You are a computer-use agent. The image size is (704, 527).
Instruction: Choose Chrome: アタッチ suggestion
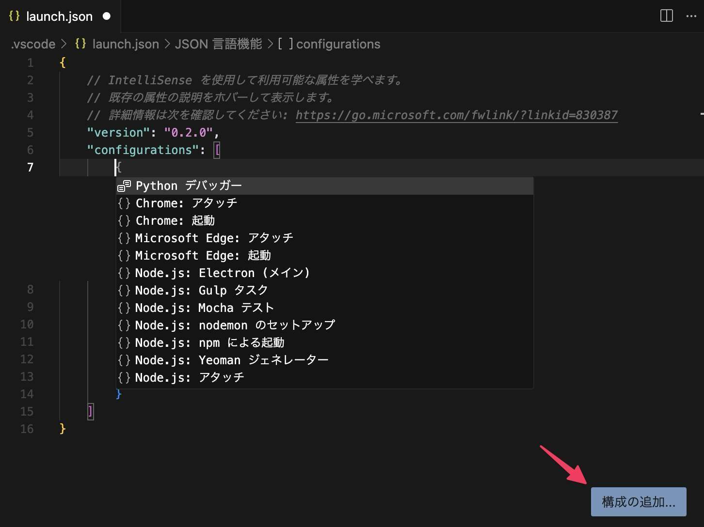pyautogui.click(x=325, y=203)
